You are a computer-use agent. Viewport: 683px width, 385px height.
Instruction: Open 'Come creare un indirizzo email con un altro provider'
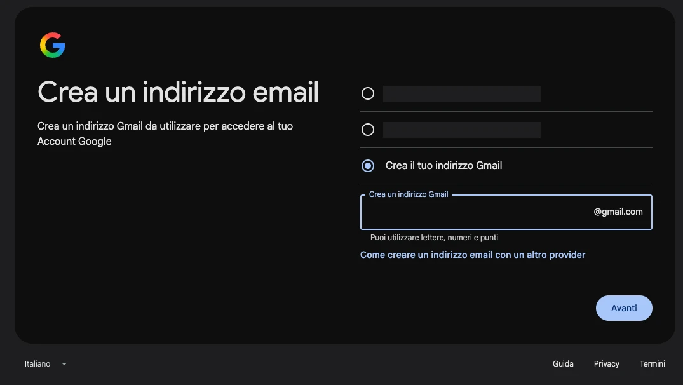(473, 255)
